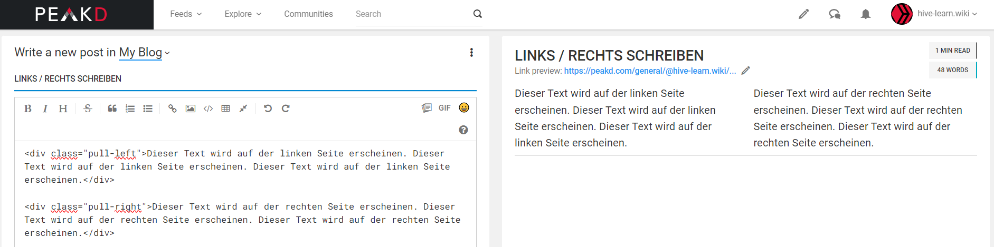Image resolution: width=994 pixels, height=247 pixels.
Task: Insert a hyperlink with the chain icon
Action: pos(172,108)
